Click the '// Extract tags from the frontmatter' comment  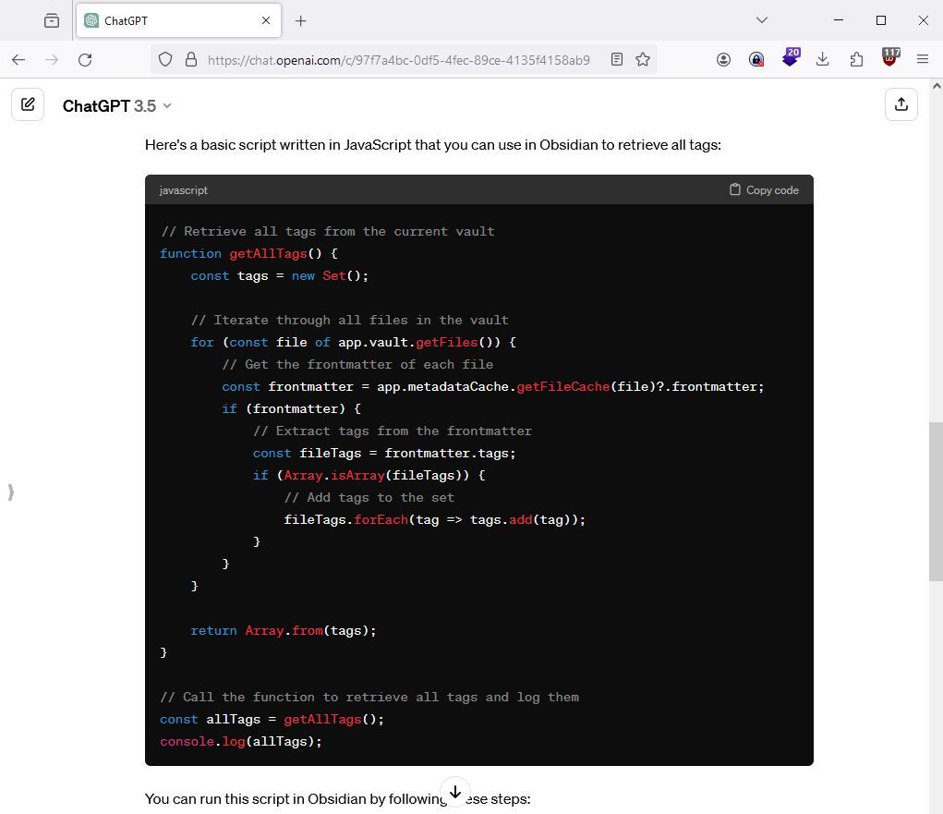[x=393, y=431]
